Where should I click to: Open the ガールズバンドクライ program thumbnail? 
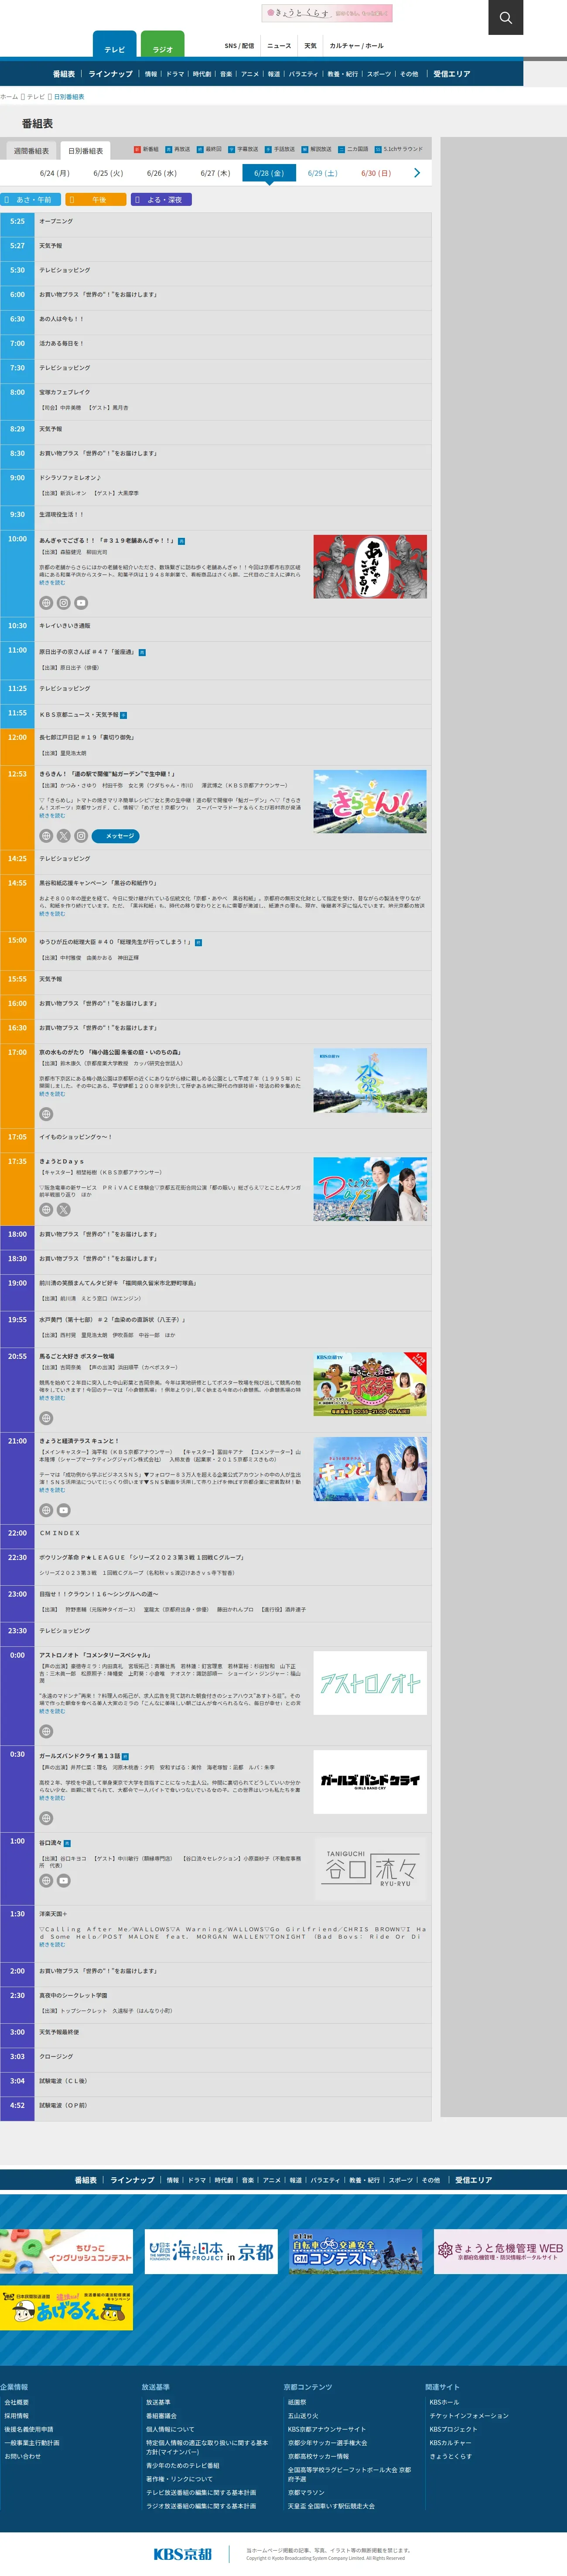370,1782
